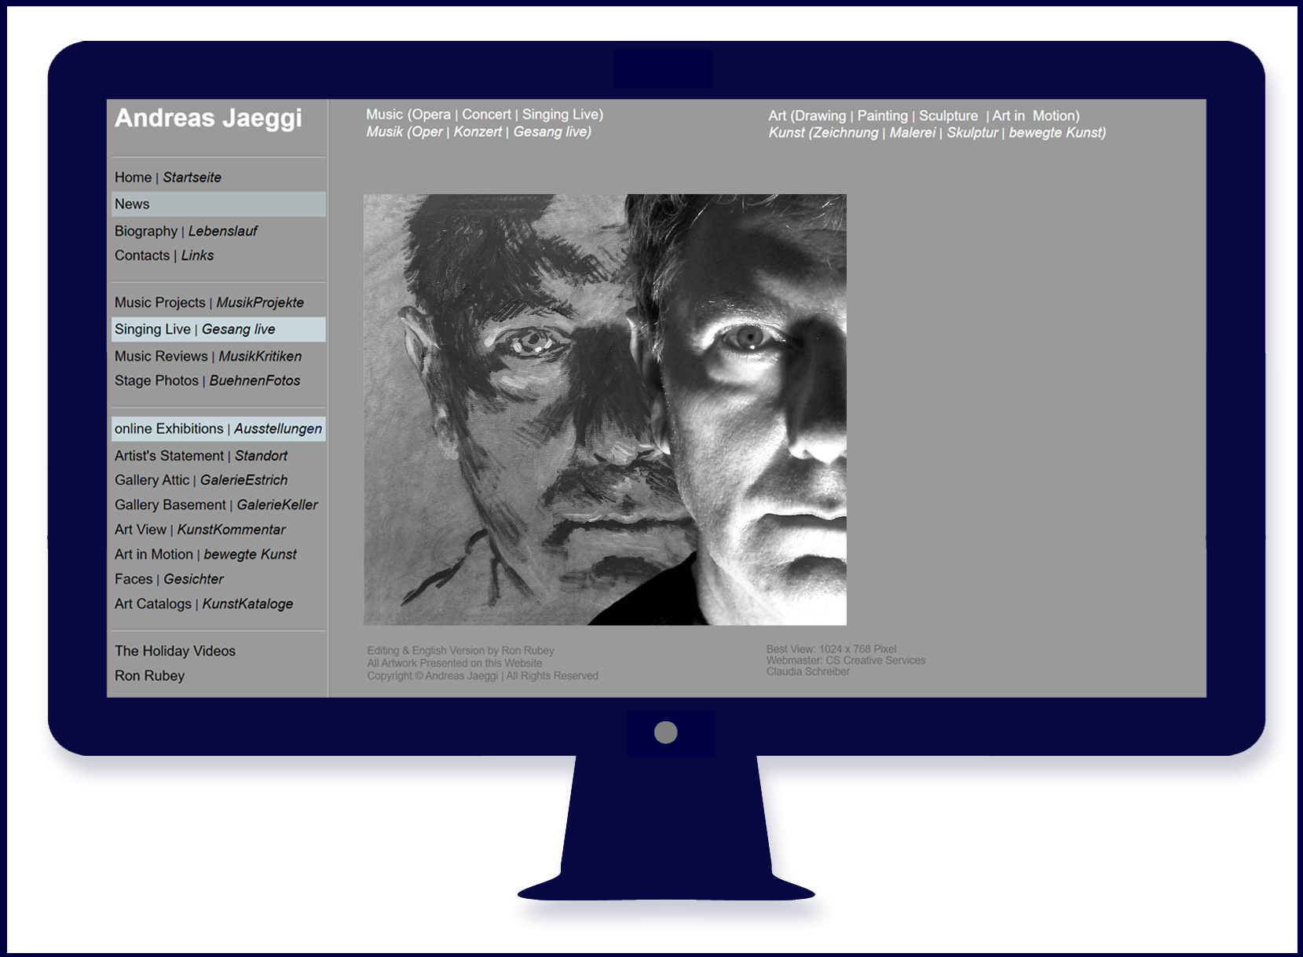Go to Contacts | Links page
The height and width of the screenshot is (957, 1303).
point(164,255)
